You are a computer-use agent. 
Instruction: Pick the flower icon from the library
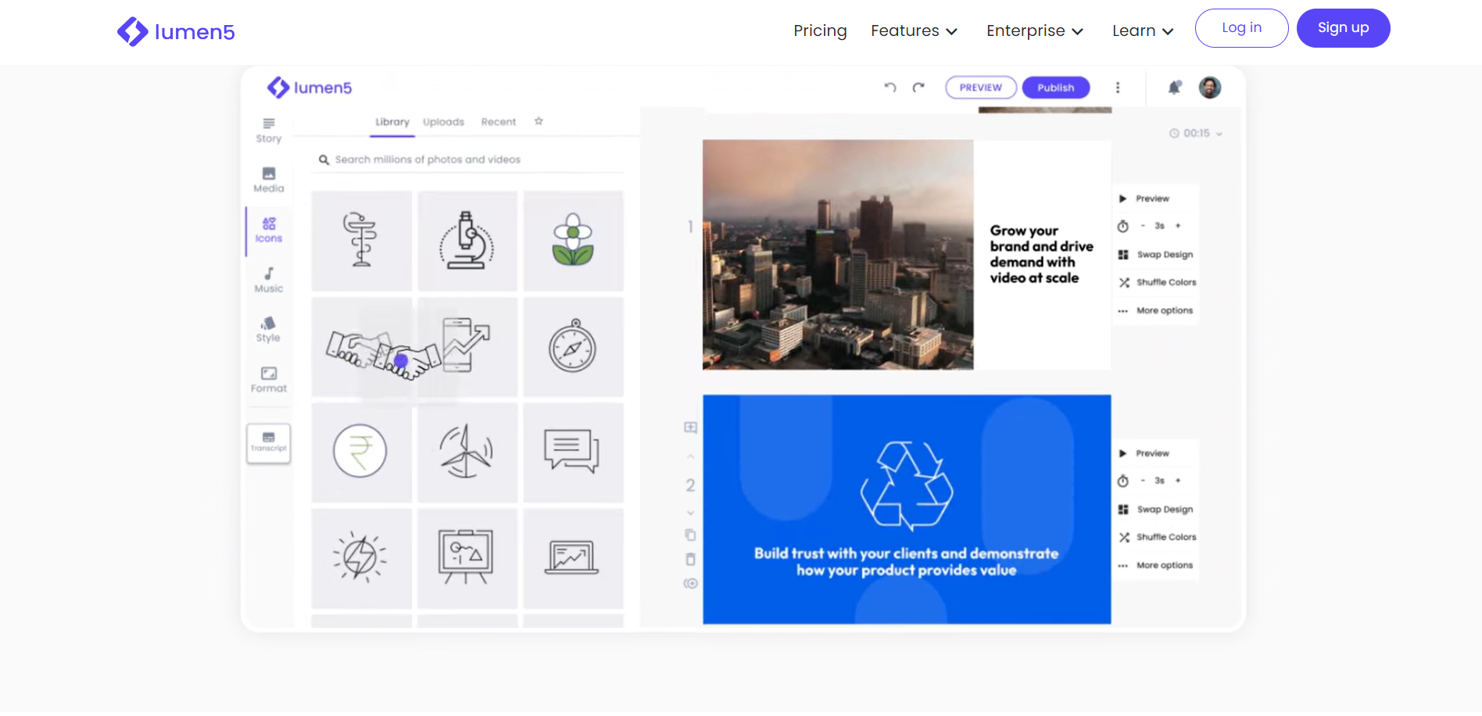coord(573,241)
